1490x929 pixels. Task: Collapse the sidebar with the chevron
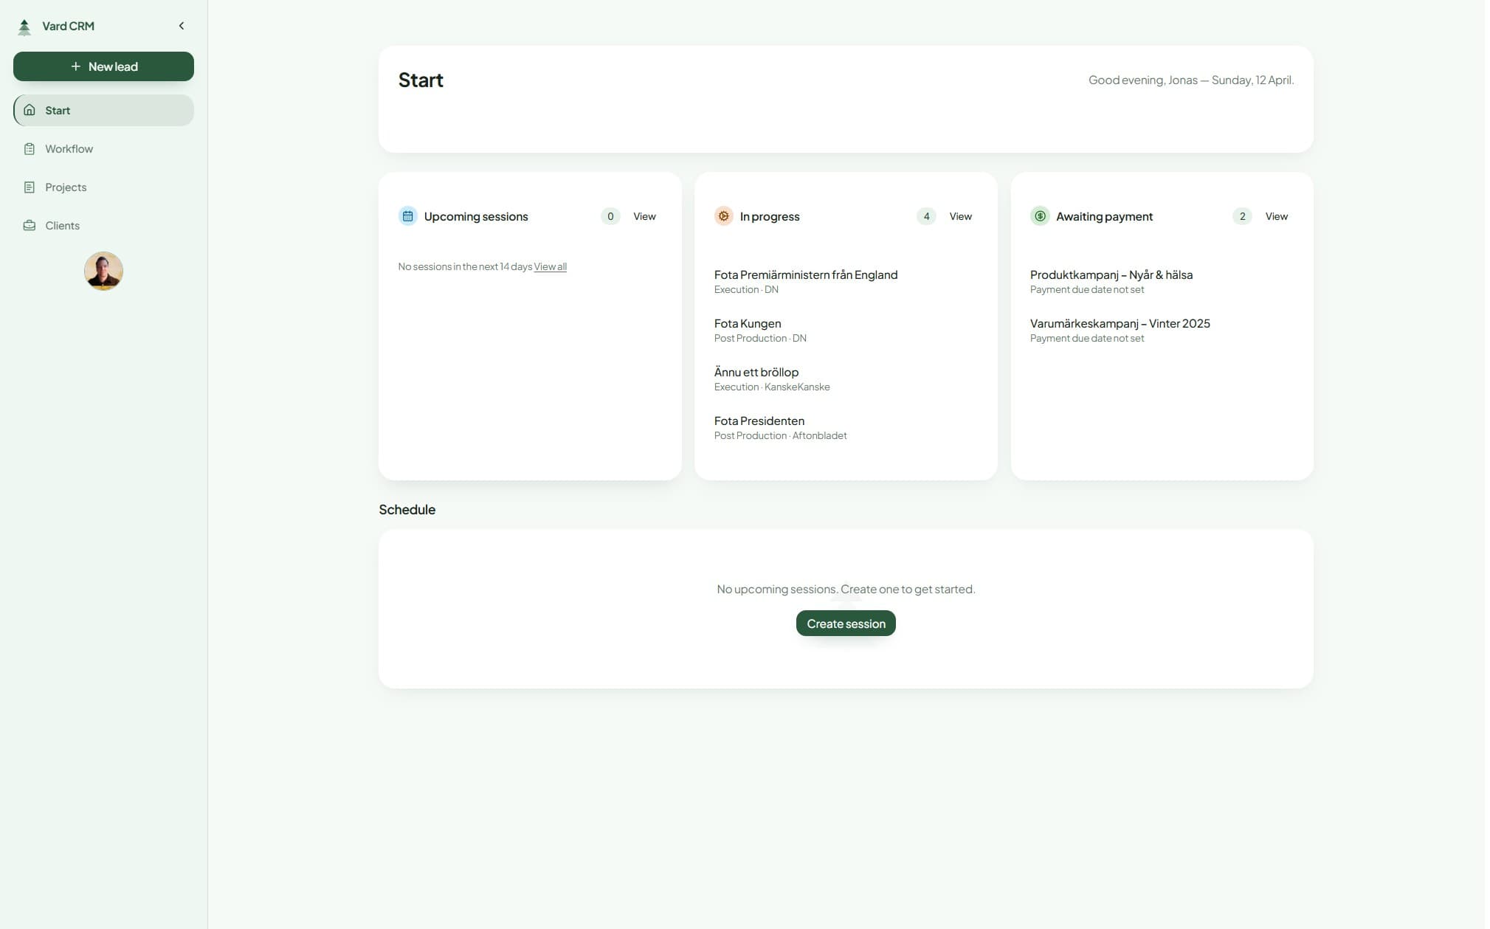[x=182, y=25]
